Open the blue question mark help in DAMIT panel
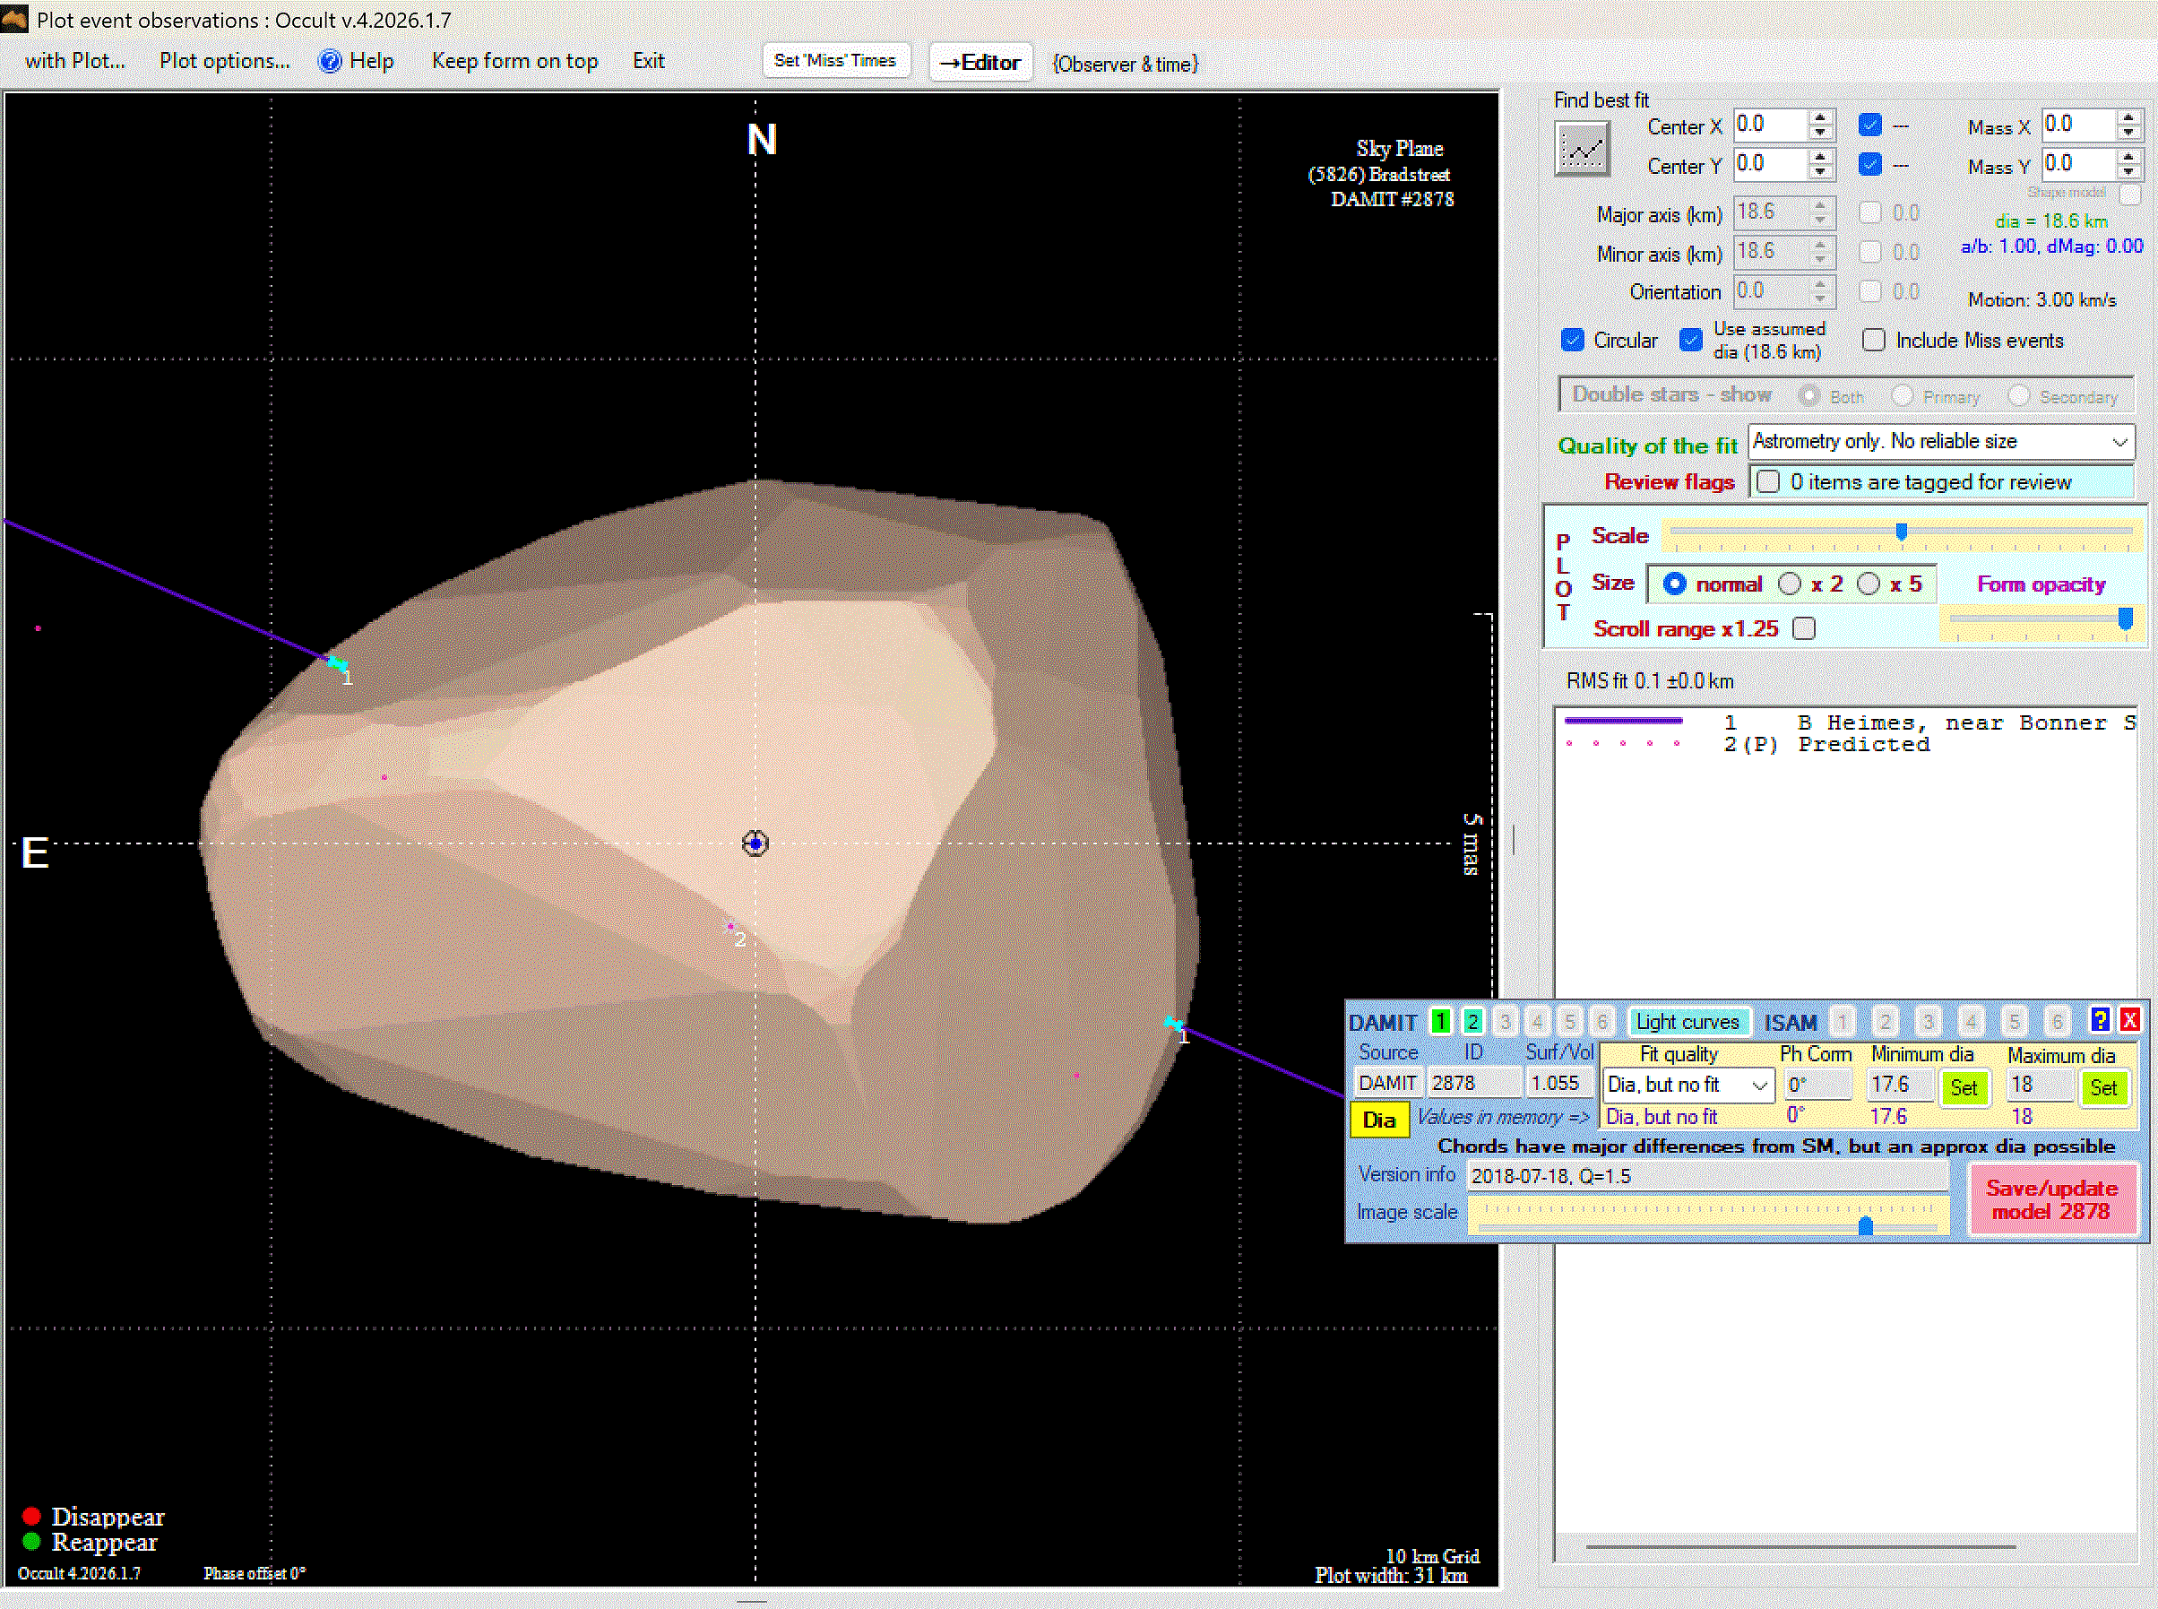The width and height of the screenshot is (2158, 1609). 2100,1020
